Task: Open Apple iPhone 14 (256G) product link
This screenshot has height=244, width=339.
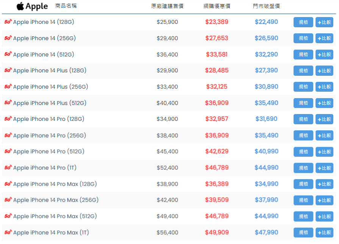Action: click(x=44, y=38)
